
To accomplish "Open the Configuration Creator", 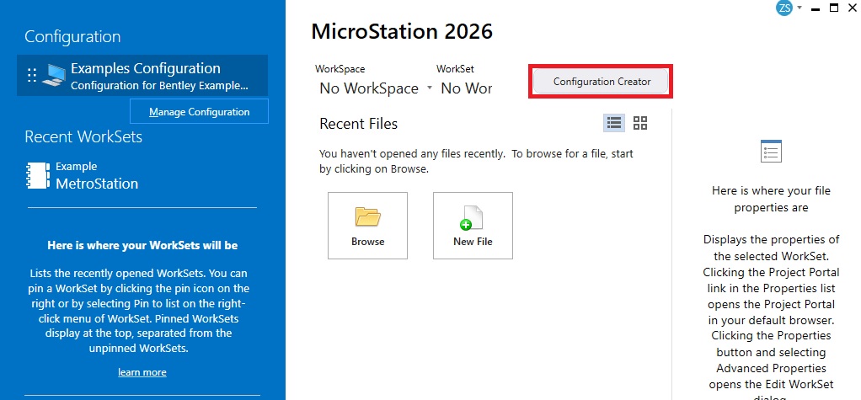I will tap(602, 82).
